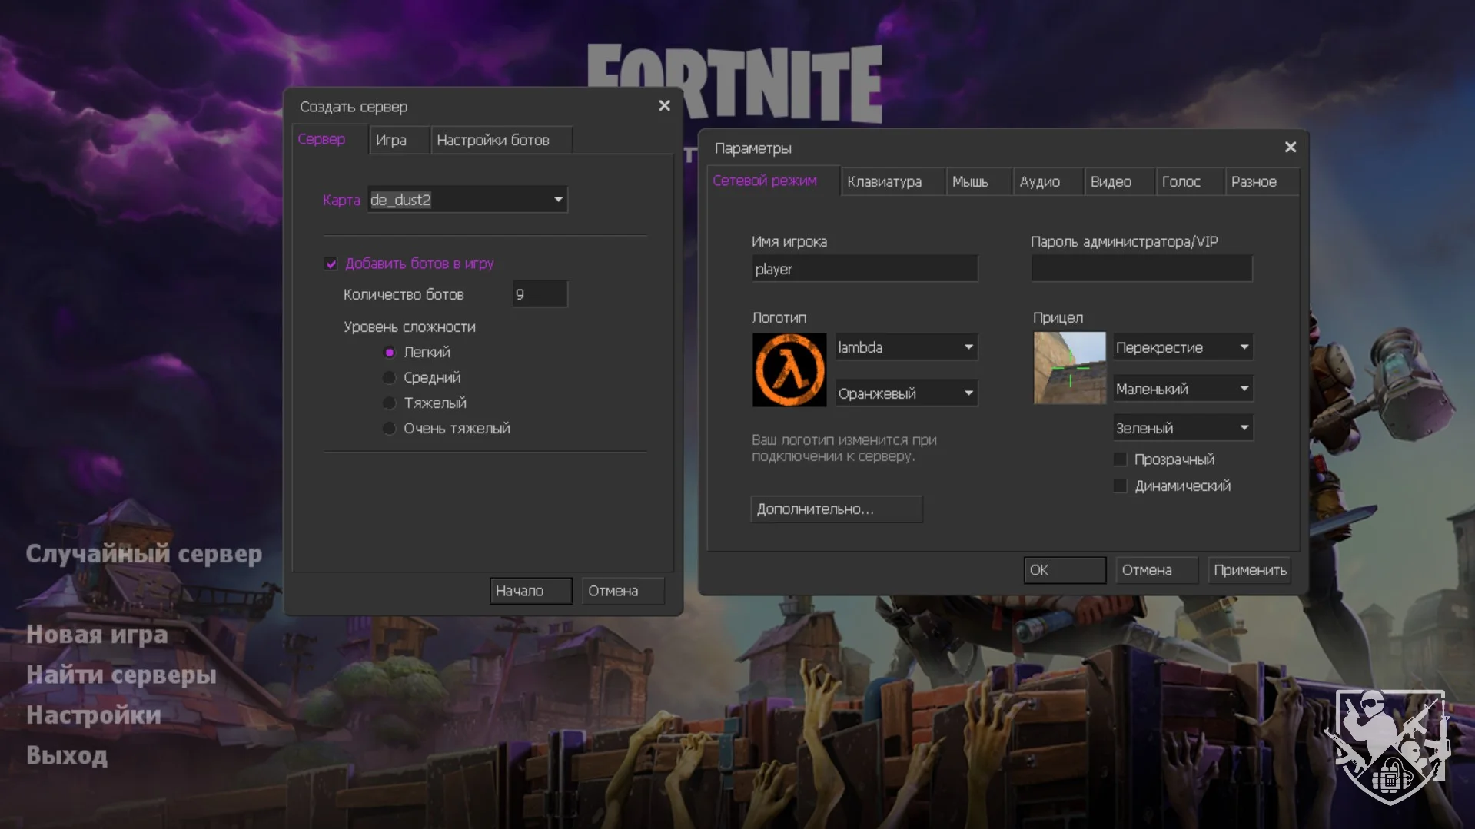Click the Имя игрока text field
Viewport: 1475px width, 829px height.
[864, 269]
